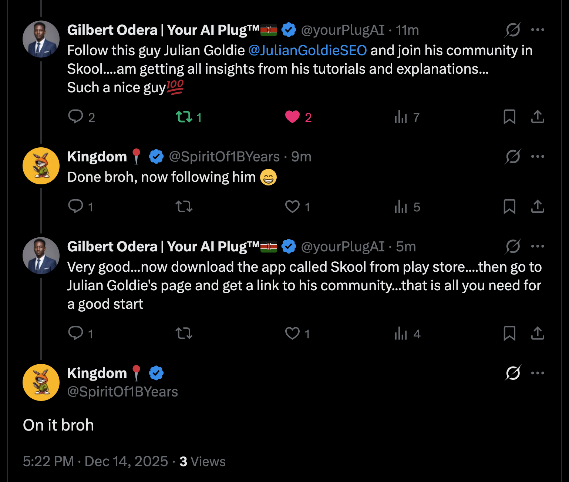Open Grok icon on 'On it broh' post

point(513,373)
